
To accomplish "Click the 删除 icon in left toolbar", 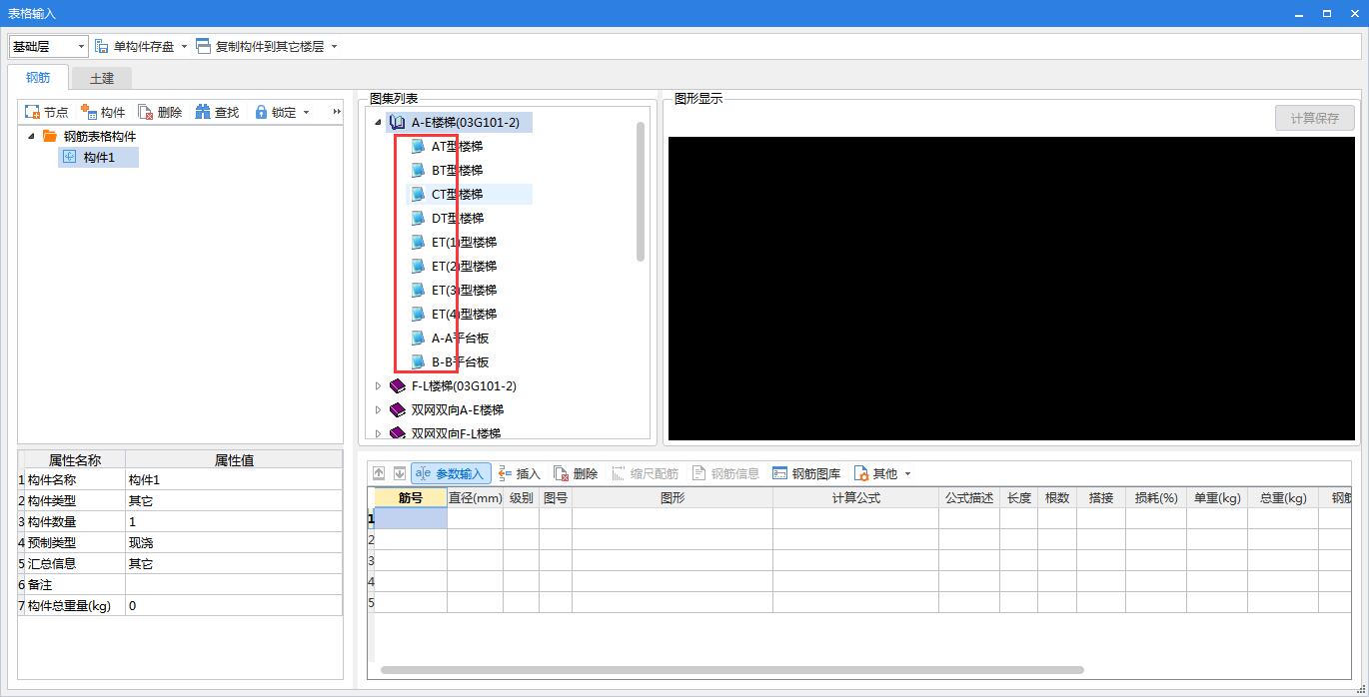I will pyautogui.click(x=146, y=112).
